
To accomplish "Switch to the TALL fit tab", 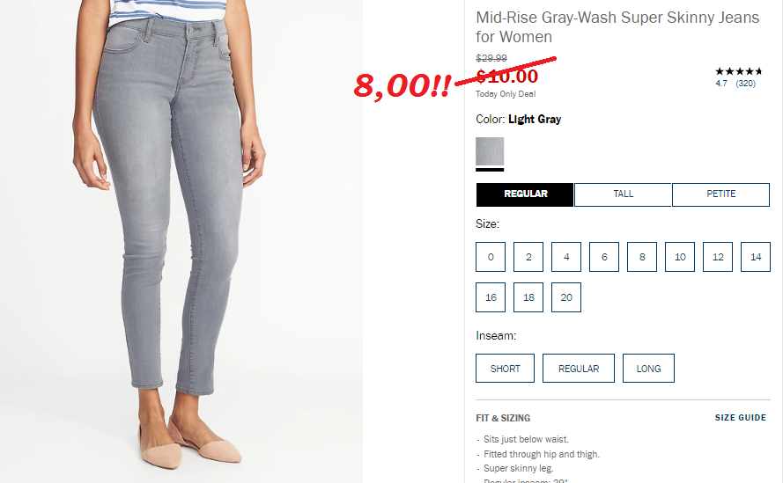I will click(x=623, y=194).
